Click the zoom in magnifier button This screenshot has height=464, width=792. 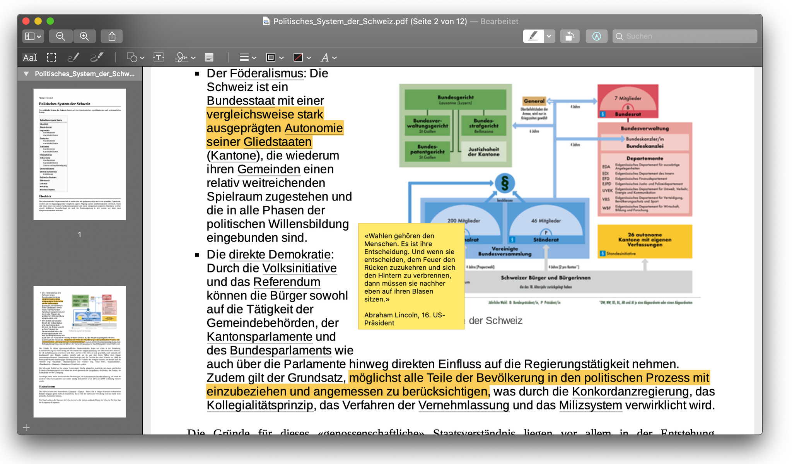coord(84,36)
